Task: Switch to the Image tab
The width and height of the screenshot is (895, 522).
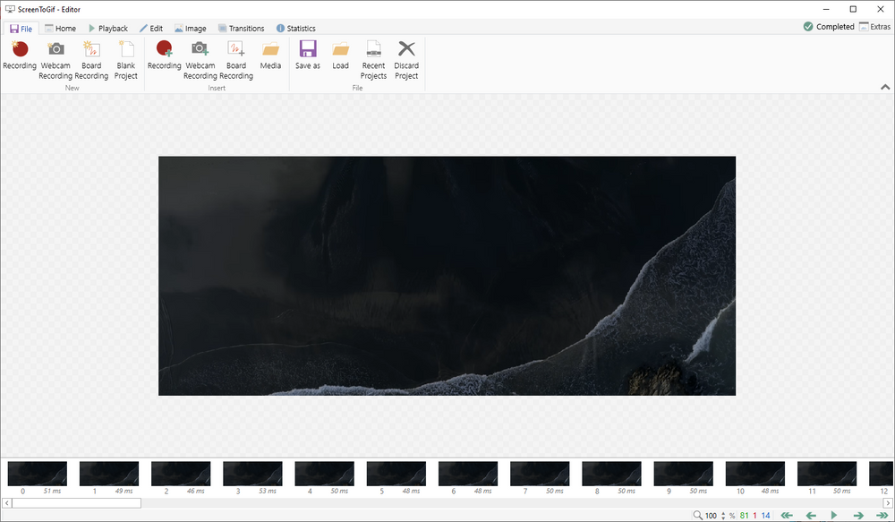Action: 190,28
